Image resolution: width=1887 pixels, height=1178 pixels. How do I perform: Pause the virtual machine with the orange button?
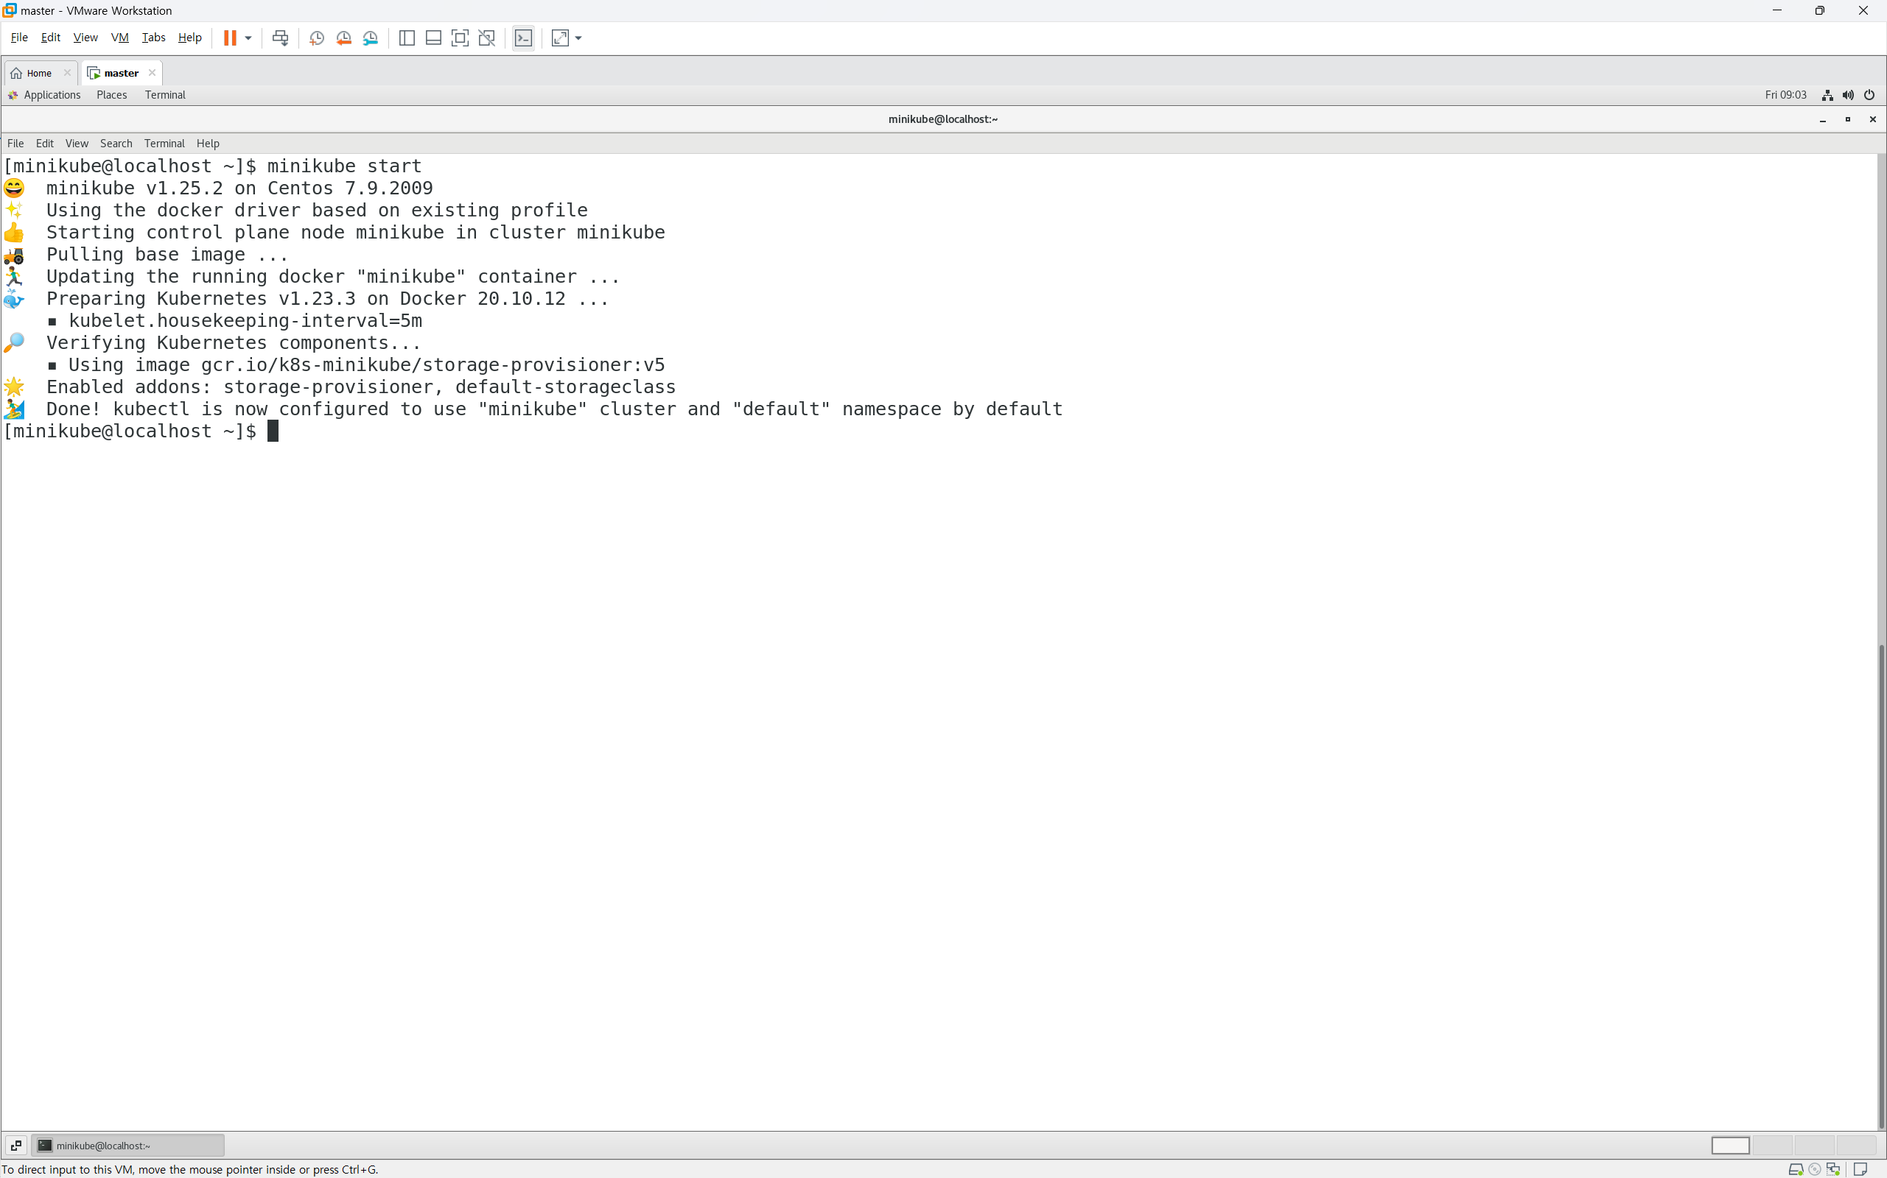230,38
